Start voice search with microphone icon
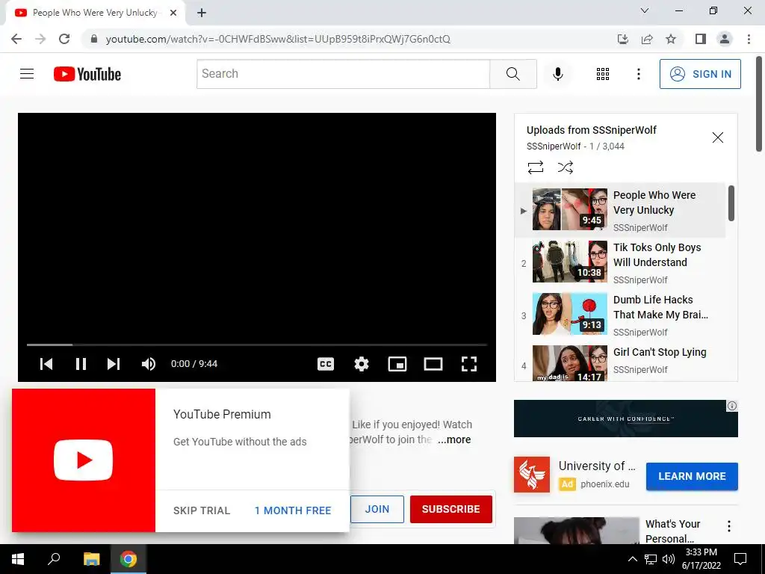This screenshot has height=574, width=765. click(557, 74)
